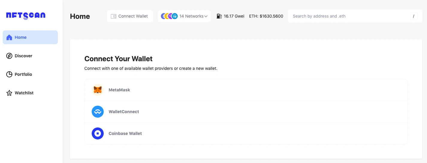Click the stacked network coin icons
The height and width of the screenshot is (163, 427).
pos(169,16)
